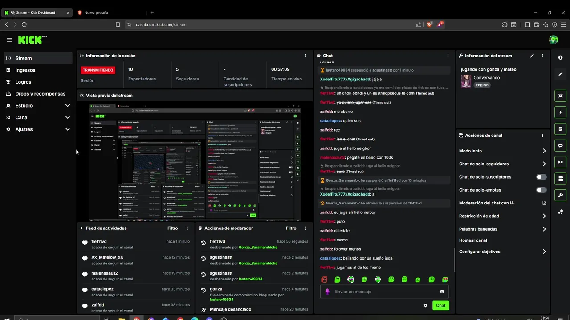The width and height of the screenshot is (570, 320).
Task: Open options menu of Información del stream panel
Action: pos(542,56)
